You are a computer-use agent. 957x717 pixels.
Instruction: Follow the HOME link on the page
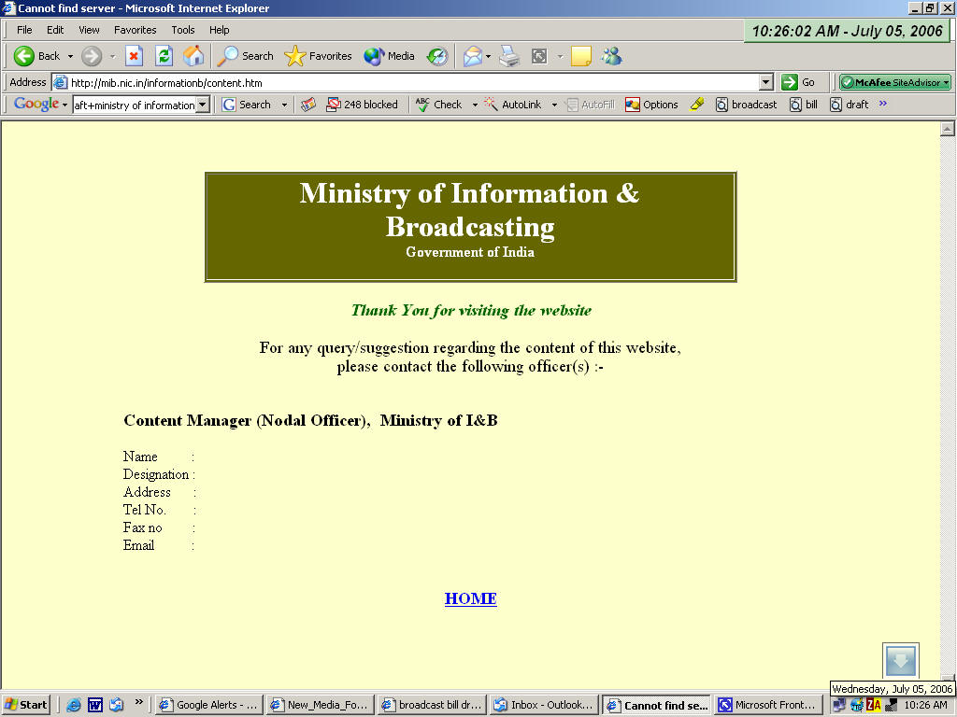click(471, 598)
